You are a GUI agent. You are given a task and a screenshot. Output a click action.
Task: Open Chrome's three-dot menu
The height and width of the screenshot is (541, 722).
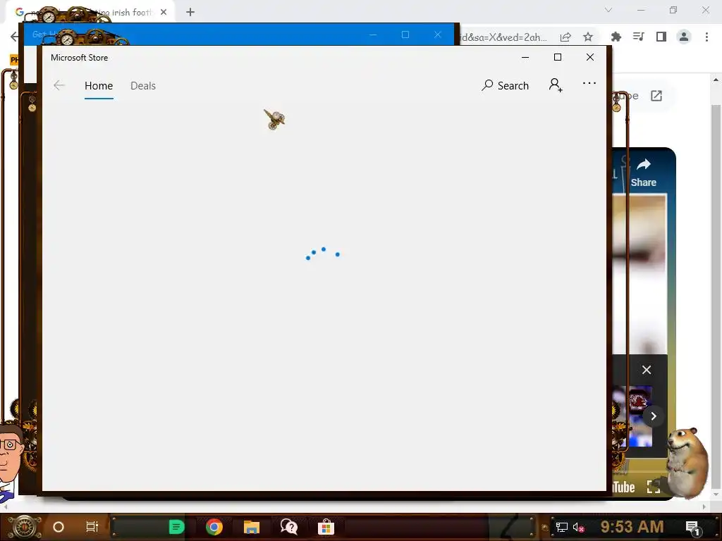(706, 37)
